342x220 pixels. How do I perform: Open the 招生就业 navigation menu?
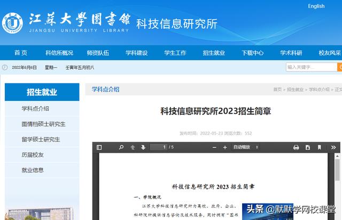[x=214, y=53]
